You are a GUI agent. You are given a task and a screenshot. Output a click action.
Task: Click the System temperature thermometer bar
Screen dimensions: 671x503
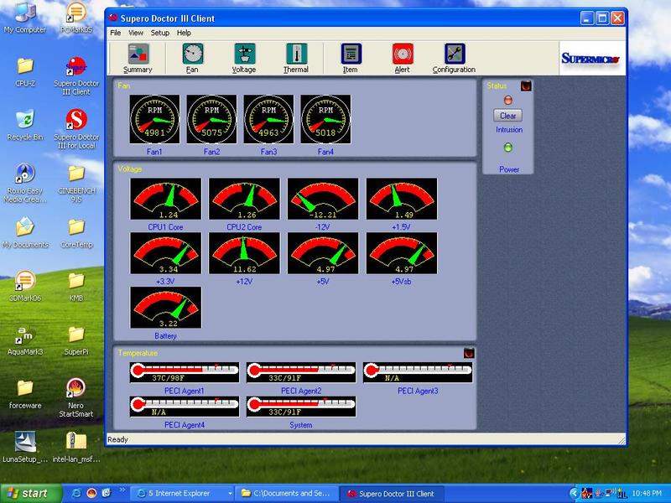pos(301,407)
